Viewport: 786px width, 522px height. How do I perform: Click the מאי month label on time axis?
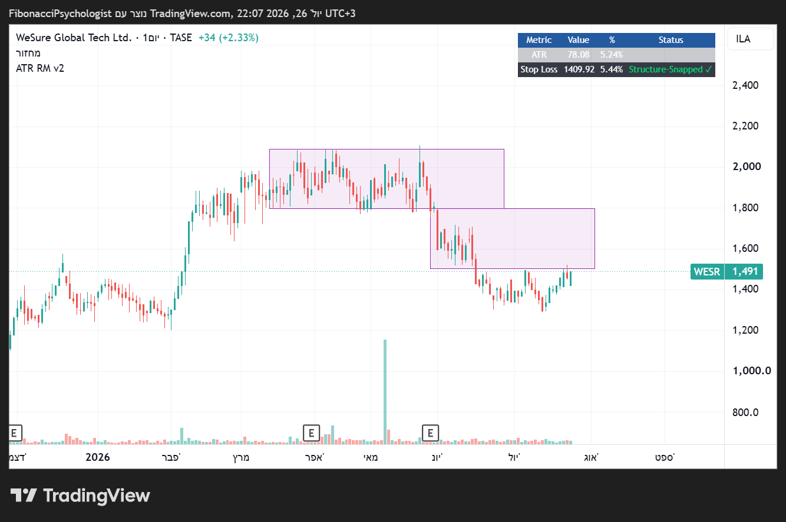370,457
